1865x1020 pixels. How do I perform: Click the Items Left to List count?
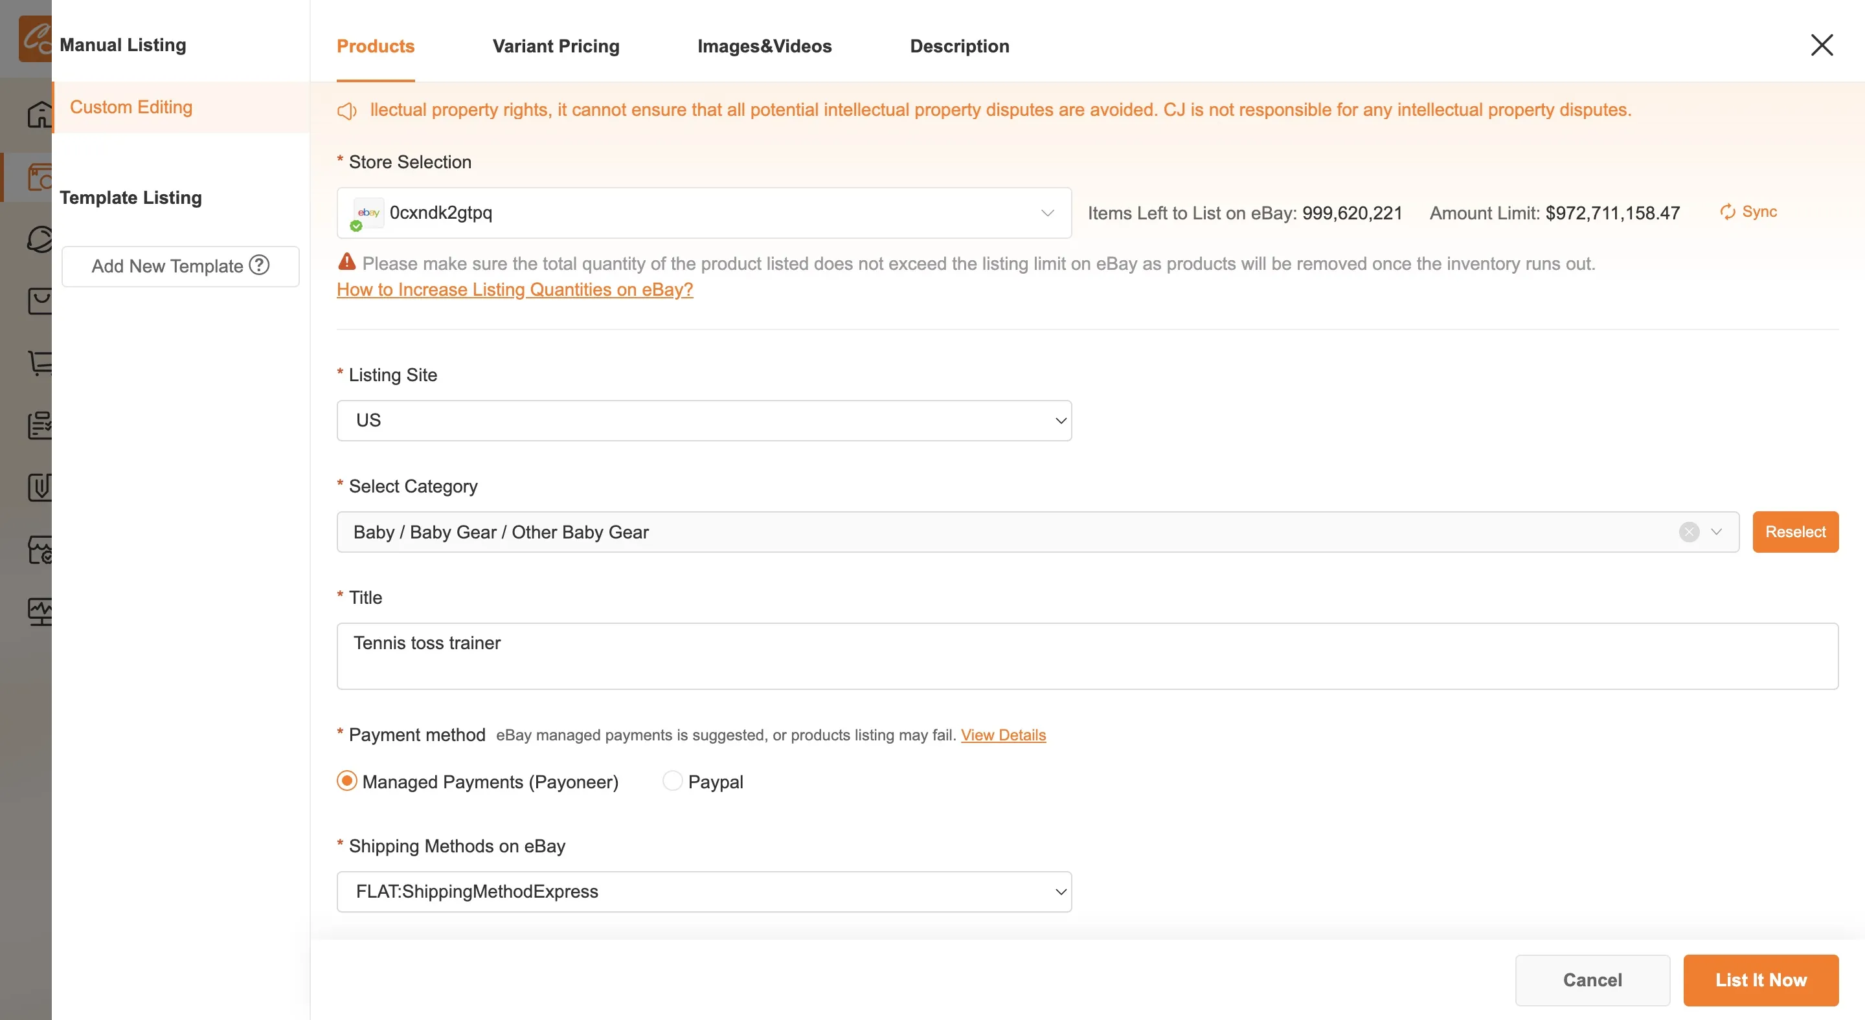(x=1351, y=214)
